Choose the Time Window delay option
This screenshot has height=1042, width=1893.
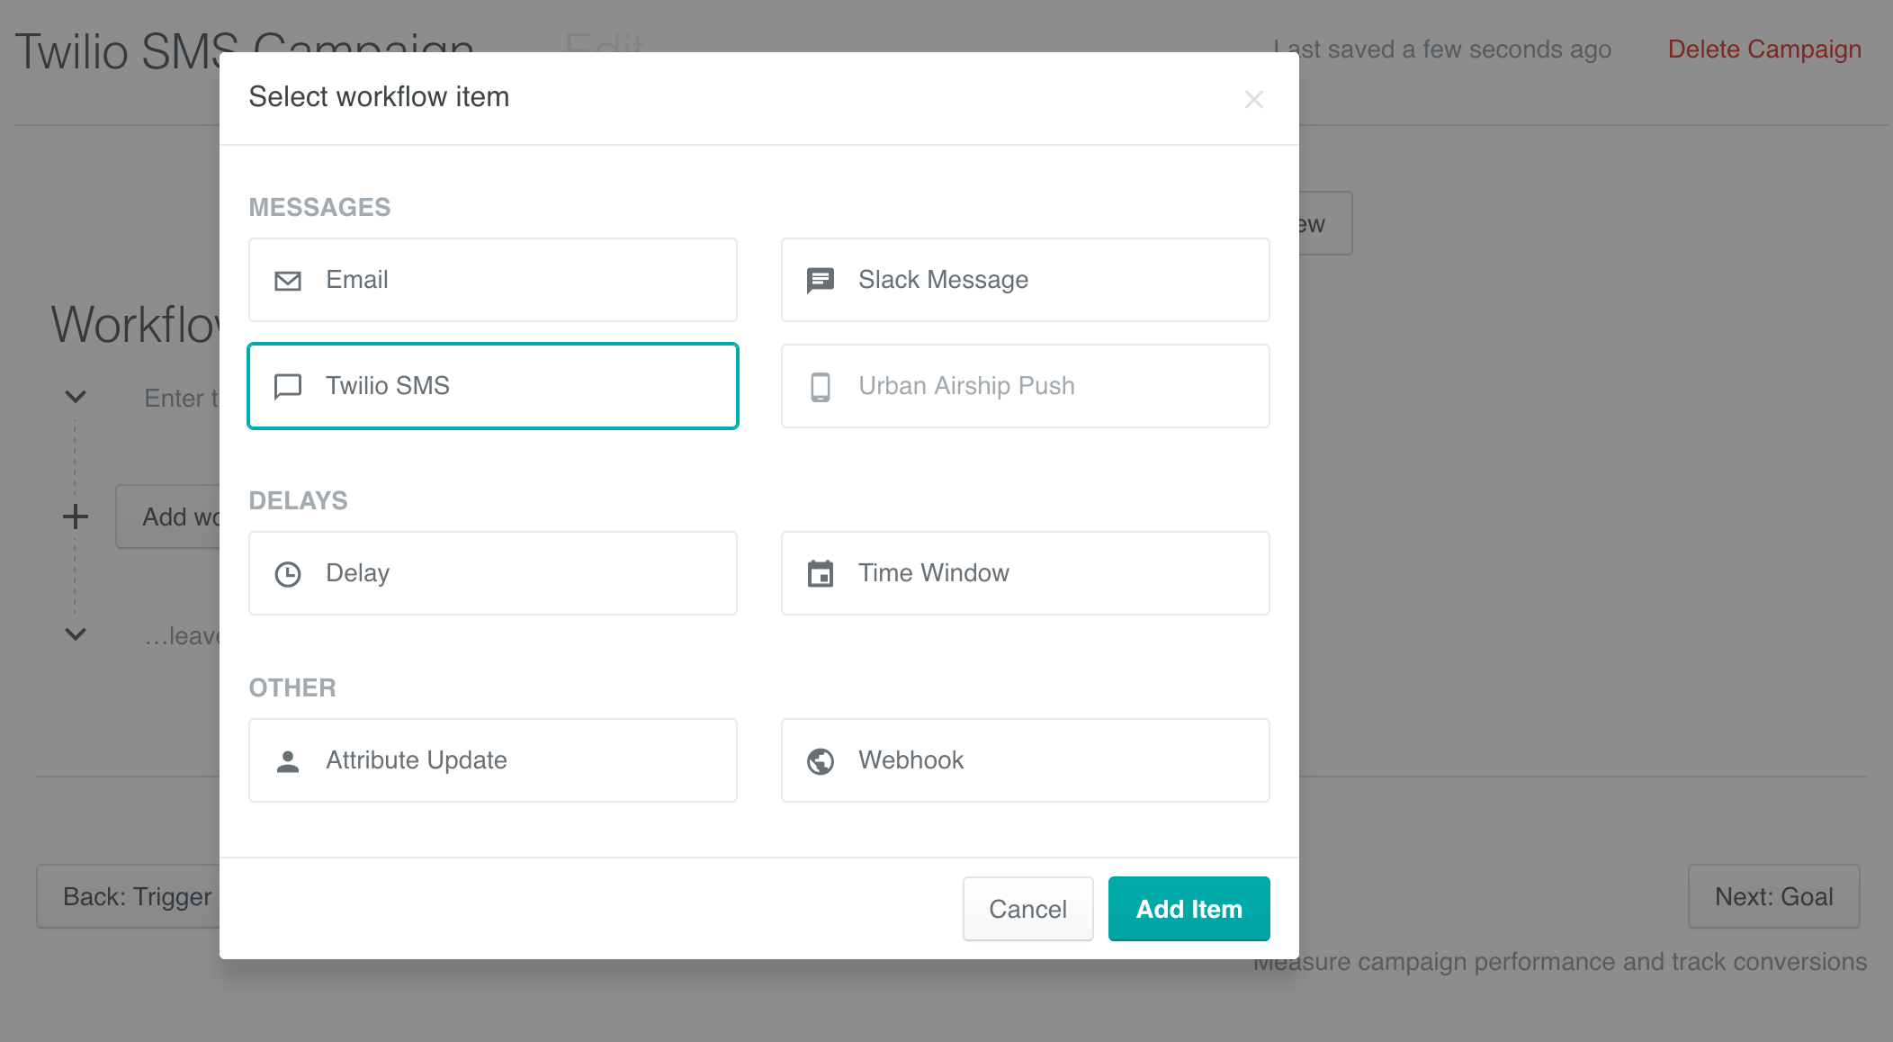point(1025,573)
